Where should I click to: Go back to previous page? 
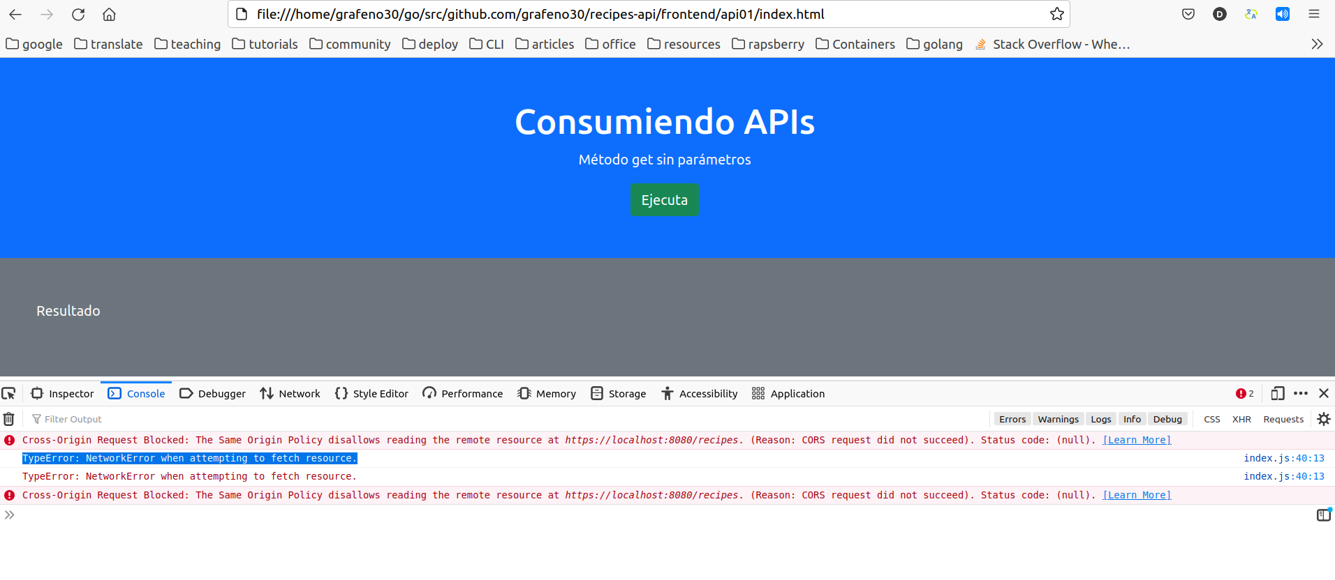click(15, 14)
